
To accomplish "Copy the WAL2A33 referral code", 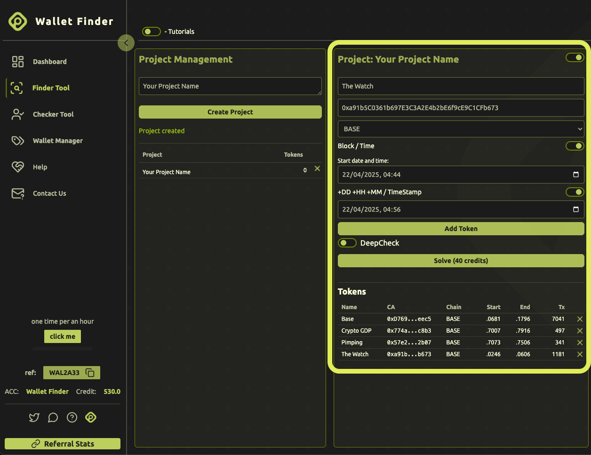I will click(90, 373).
